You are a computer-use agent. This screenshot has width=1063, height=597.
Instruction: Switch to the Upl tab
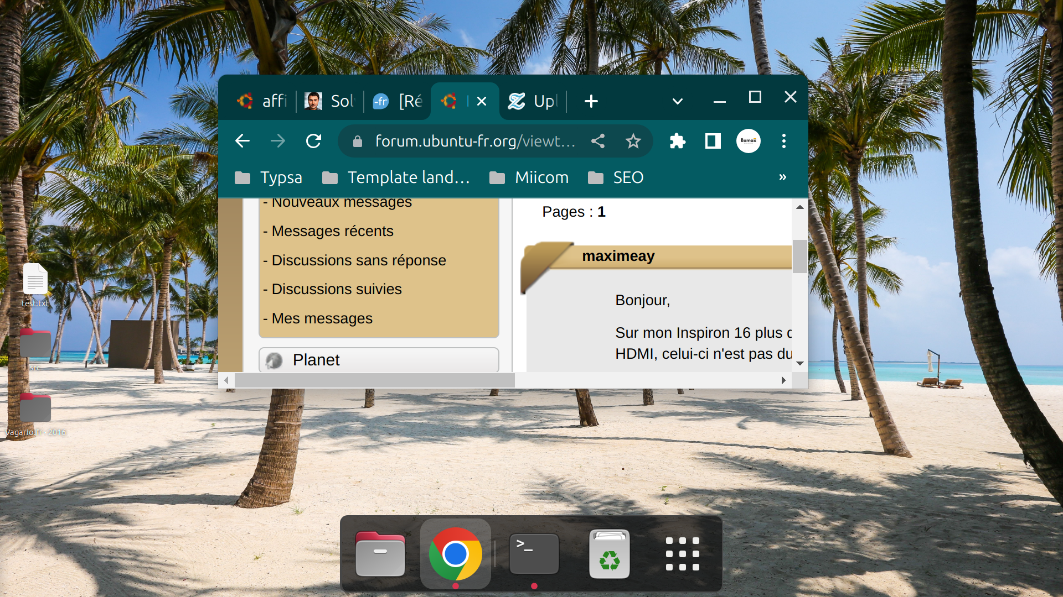pos(533,101)
